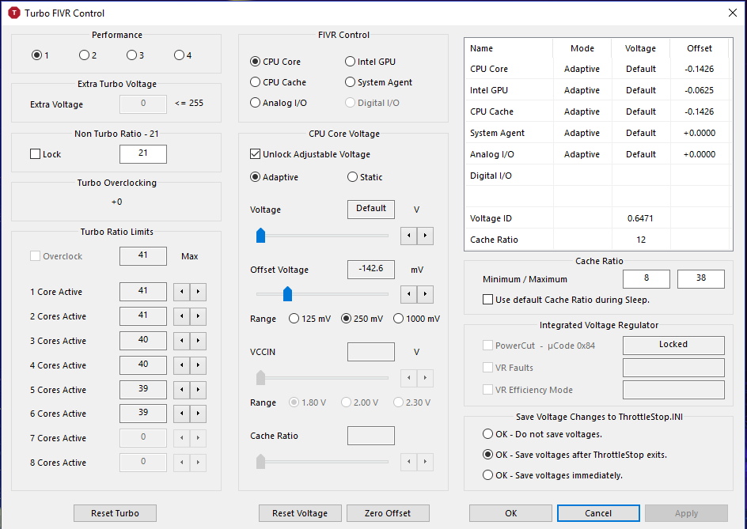747x529 pixels.
Task: Increase the 6 Cores Active ratio arrow
Action: [198, 414]
